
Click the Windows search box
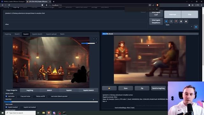click(20, 113)
